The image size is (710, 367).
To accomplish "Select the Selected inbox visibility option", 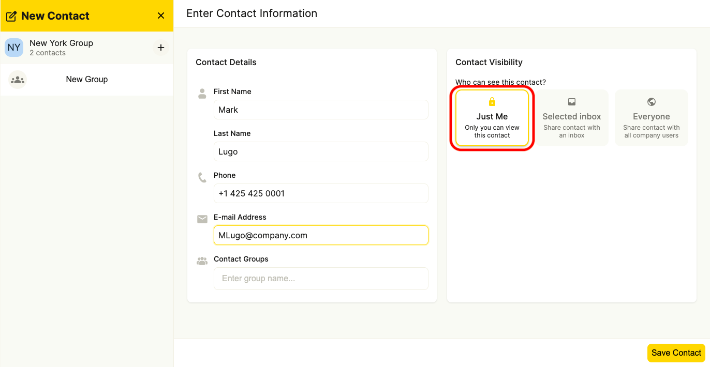I will [571, 118].
